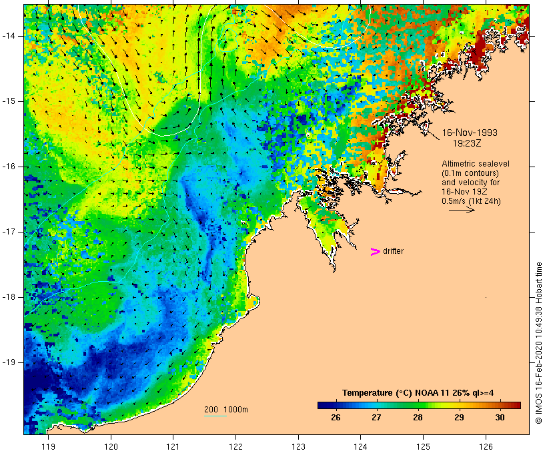This screenshot has width=547, height=453.
Task: Click the 119 longitude axis label
Action: point(48,446)
